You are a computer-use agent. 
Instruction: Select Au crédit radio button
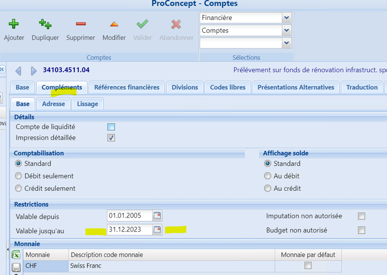pos(267,188)
